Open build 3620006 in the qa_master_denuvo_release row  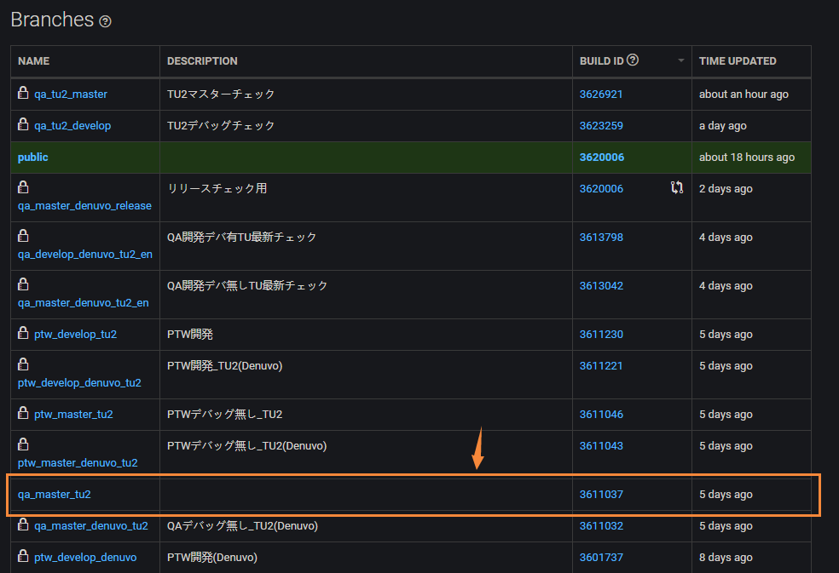coord(601,189)
